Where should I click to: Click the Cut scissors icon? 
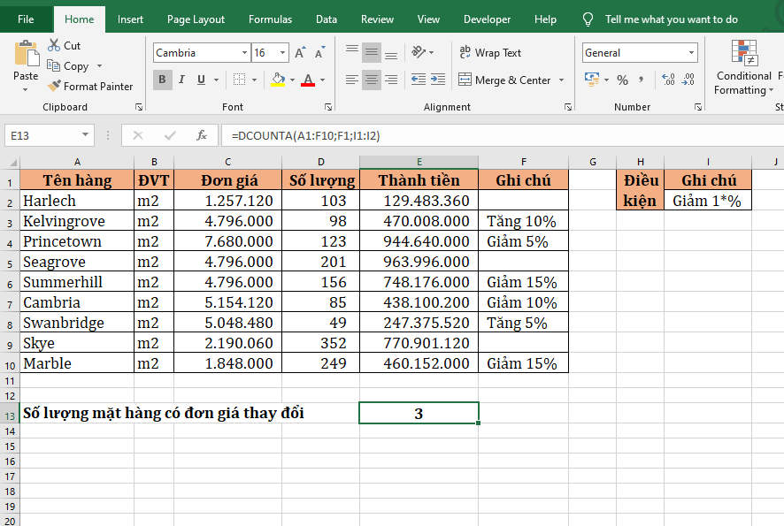point(54,45)
